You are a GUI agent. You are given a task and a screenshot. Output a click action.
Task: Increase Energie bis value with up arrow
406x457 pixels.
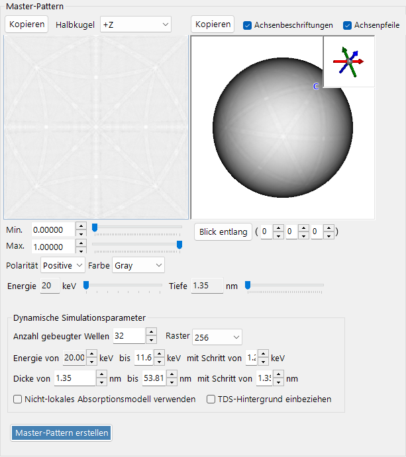(x=159, y=354)
